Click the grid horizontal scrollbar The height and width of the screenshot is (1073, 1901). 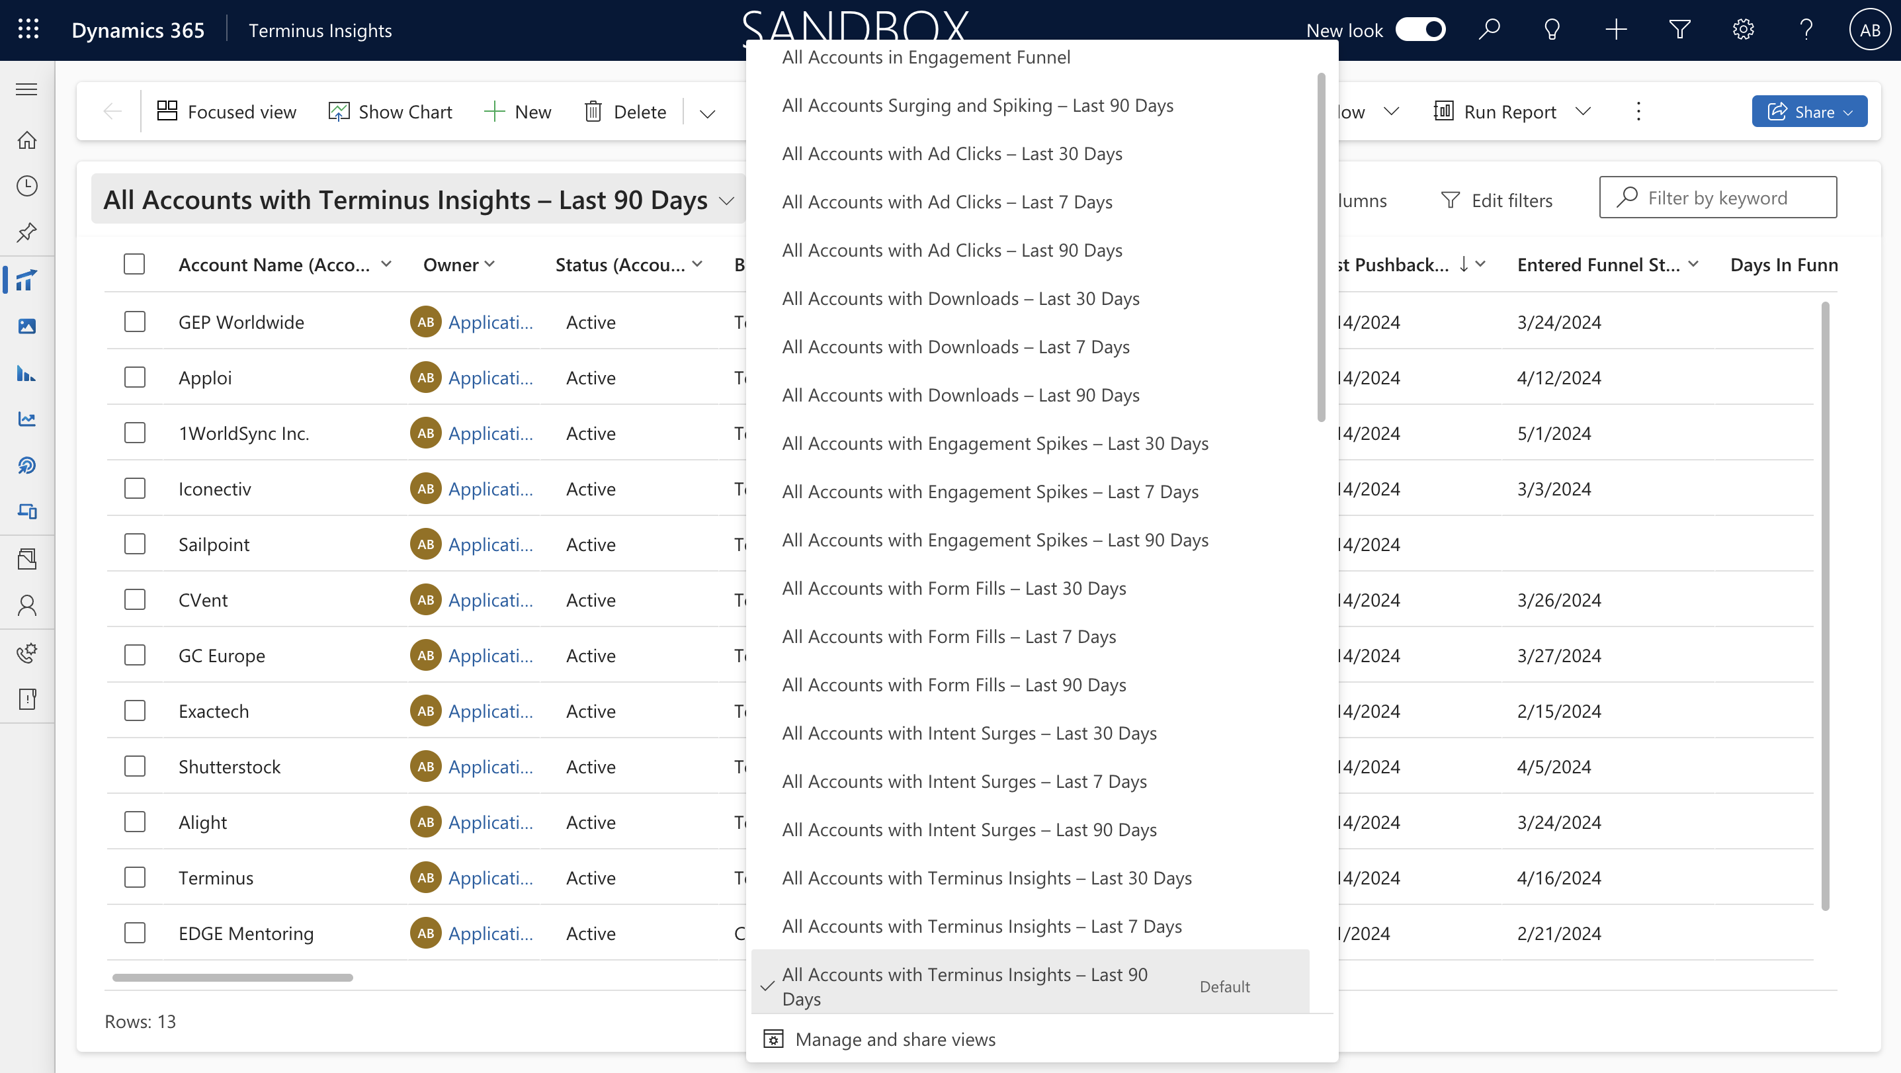[x=232, y=977]
